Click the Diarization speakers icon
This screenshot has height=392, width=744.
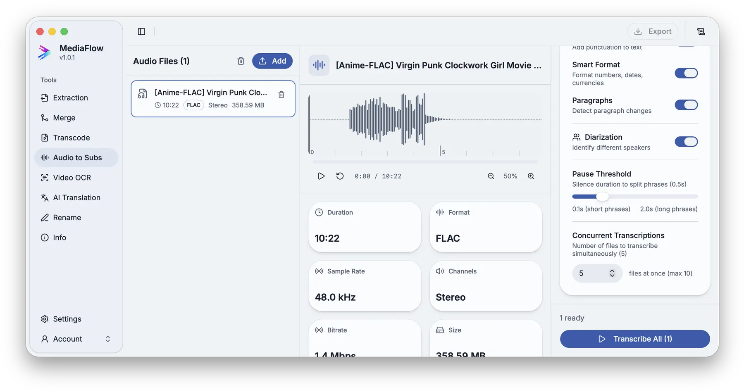pos(576,137)
